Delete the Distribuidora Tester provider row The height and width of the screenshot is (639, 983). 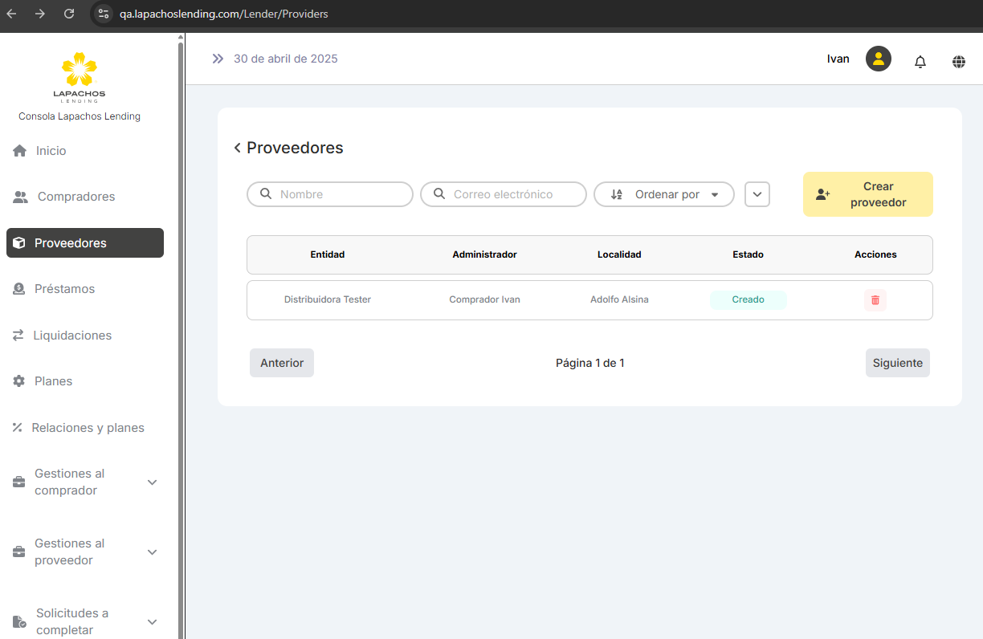tap(875, 300)
